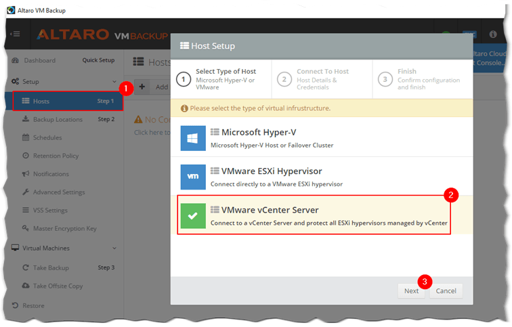The width and height of the screenshot is (512, 327).
Task: Collapse the Setup section chevron
Action: 114,81
